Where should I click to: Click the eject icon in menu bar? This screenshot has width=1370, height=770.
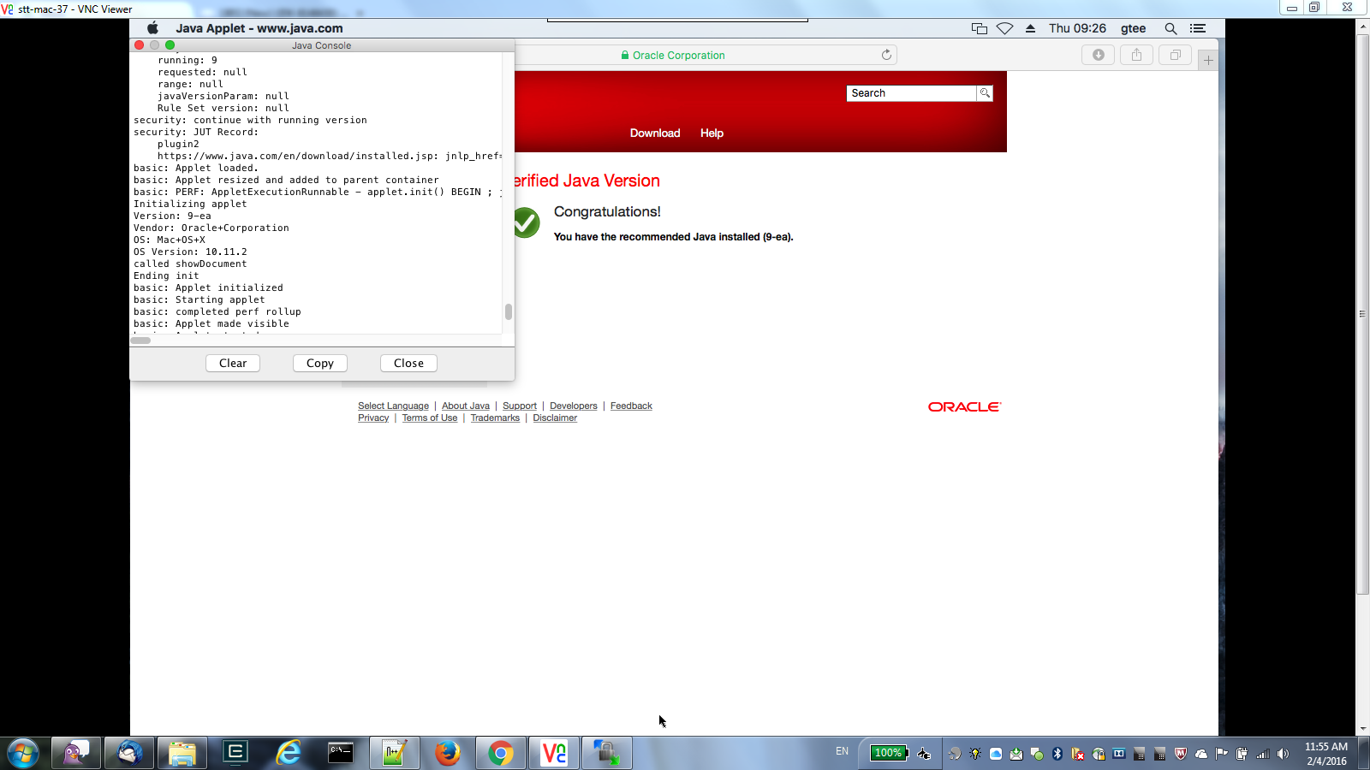coord(1031,28)
